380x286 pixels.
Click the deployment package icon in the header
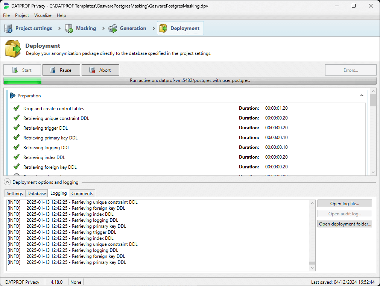coord(13,48)
